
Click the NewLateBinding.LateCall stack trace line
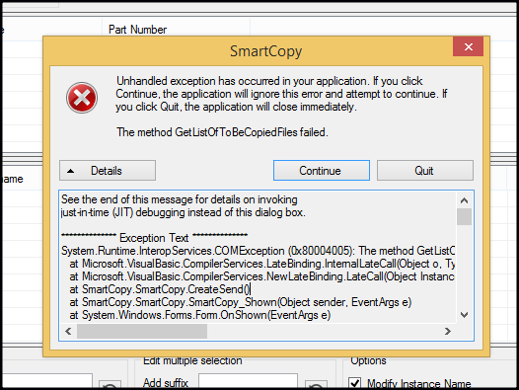click(x=261, y=276)
